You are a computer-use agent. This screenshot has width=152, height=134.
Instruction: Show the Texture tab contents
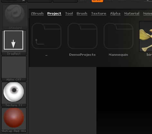point(99,14)
